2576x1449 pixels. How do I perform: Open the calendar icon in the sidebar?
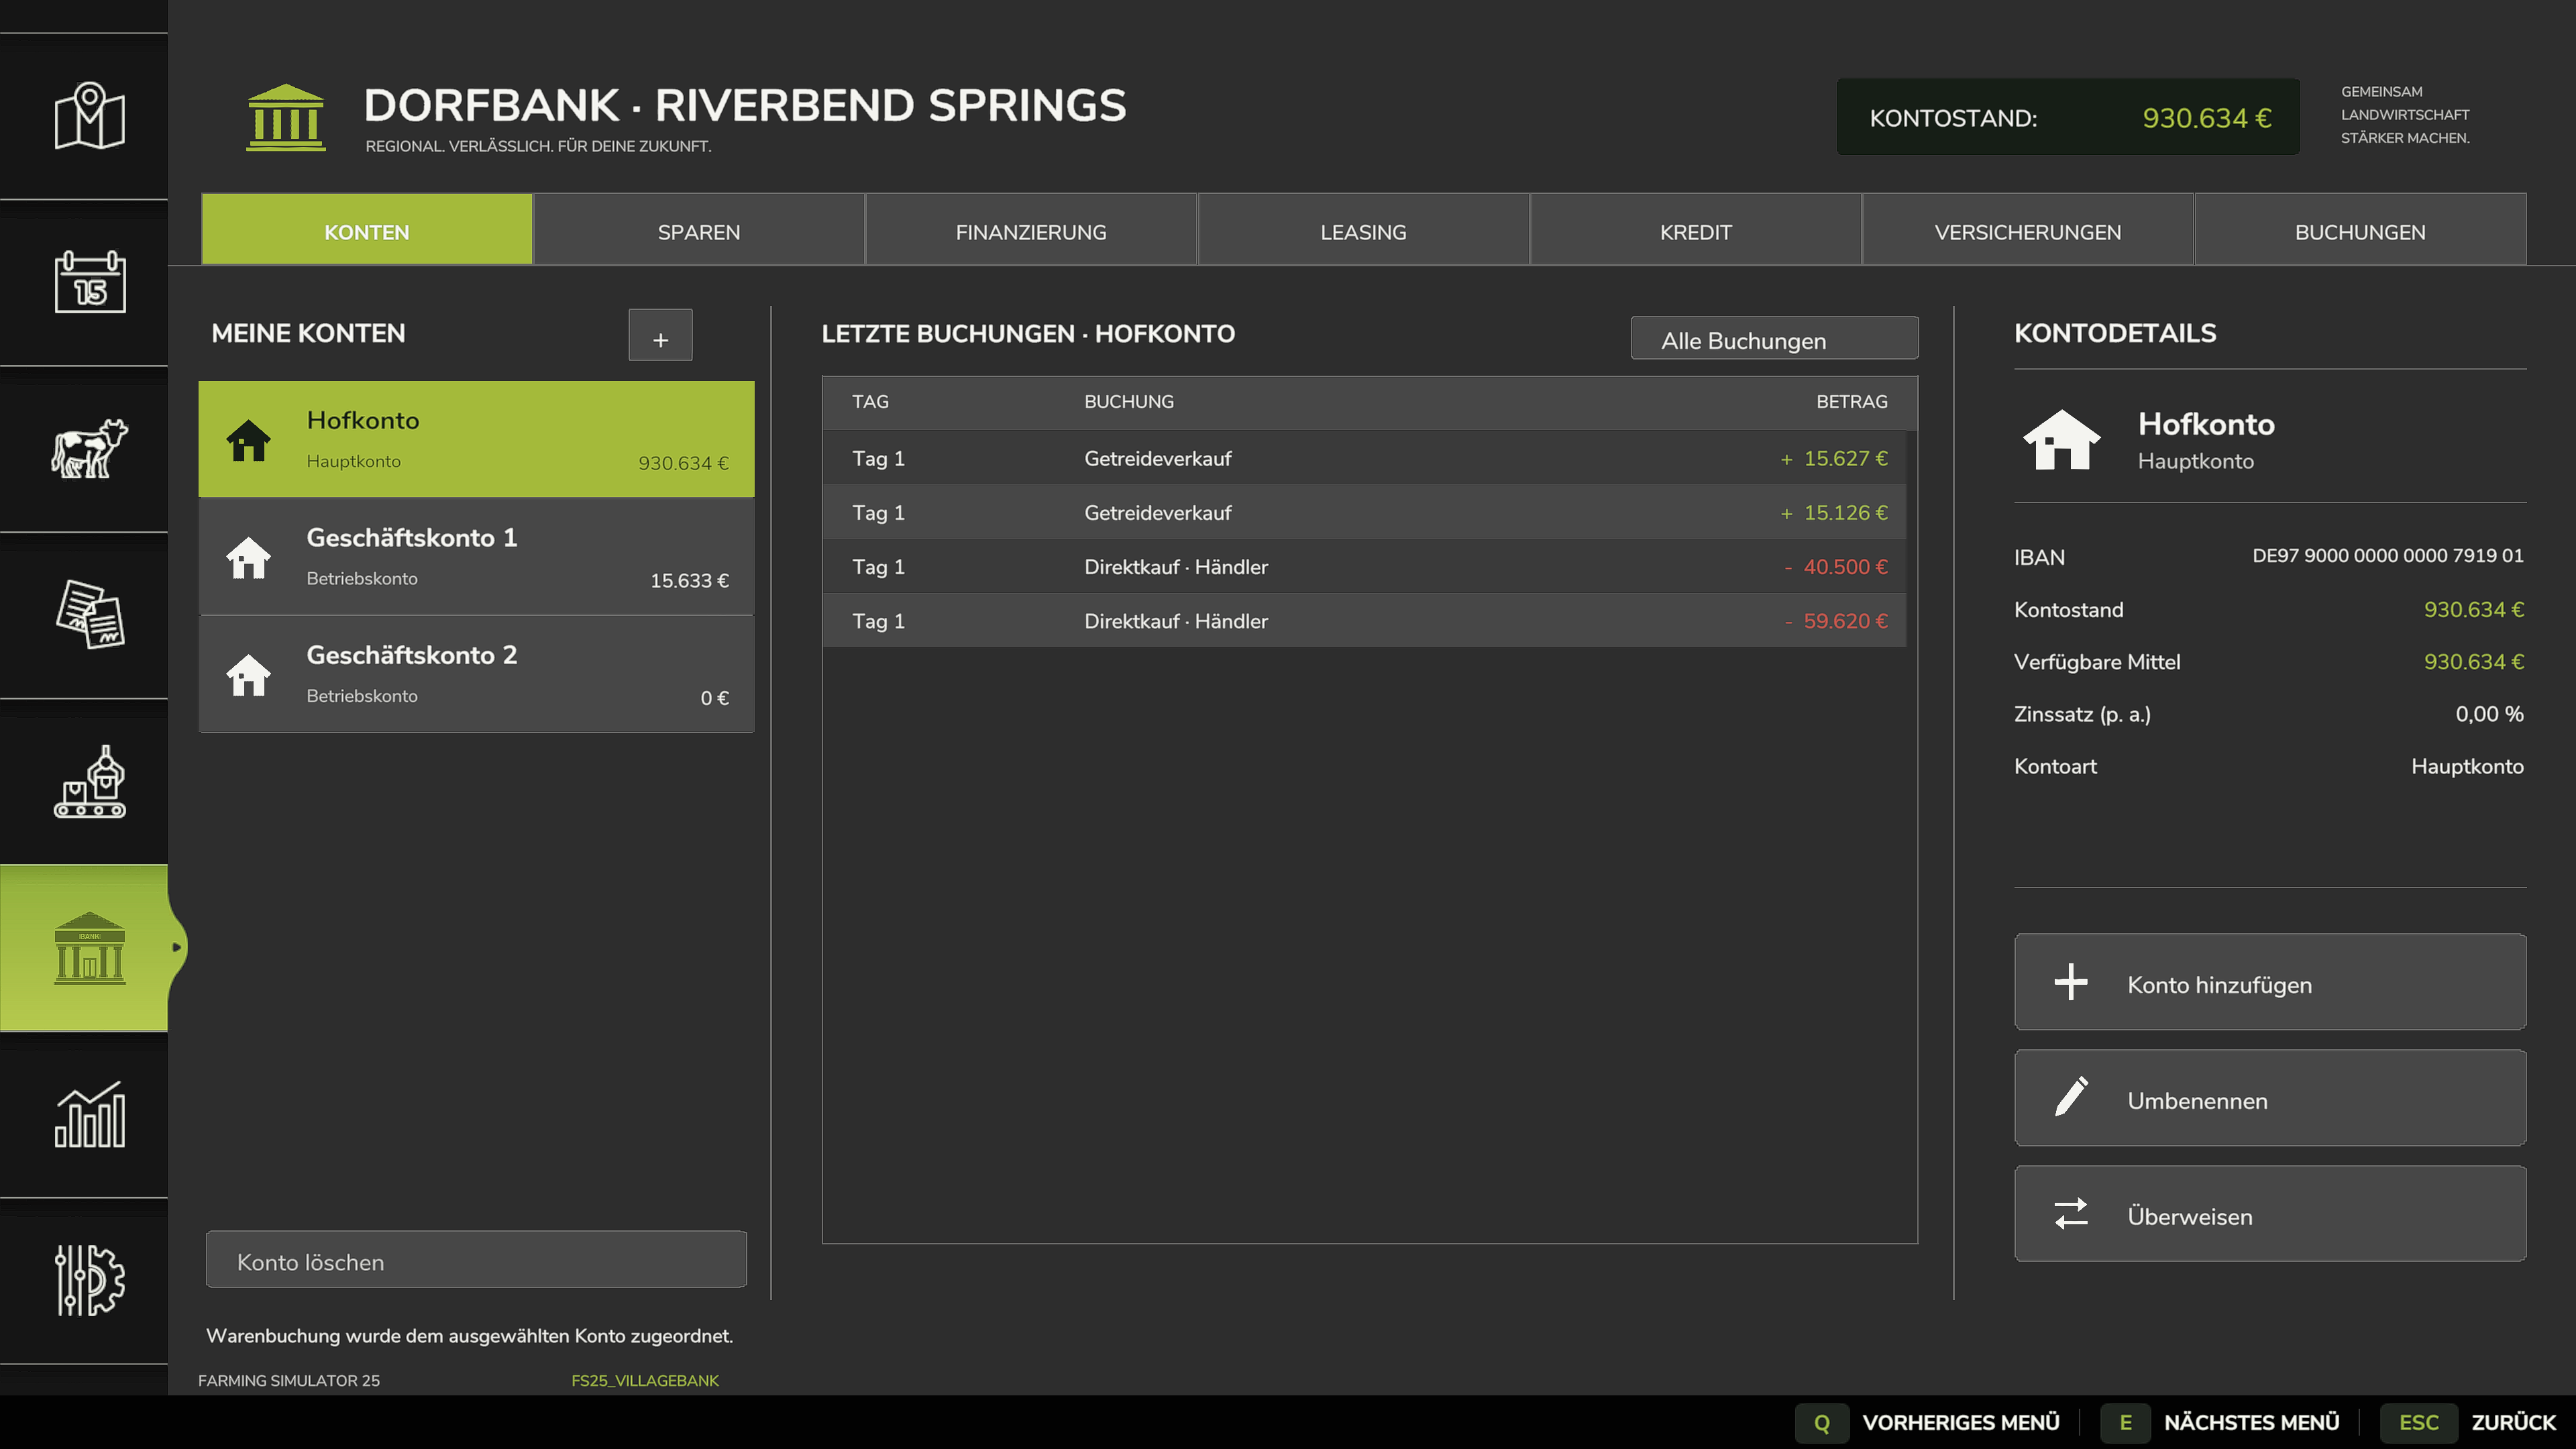click(x=89, y=282)
